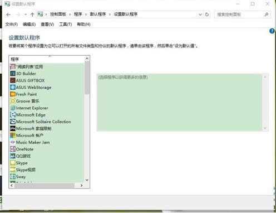Screen dimensions: 276x213
Task: Click the Groove 音乐 icon
Action: point(13,101)
